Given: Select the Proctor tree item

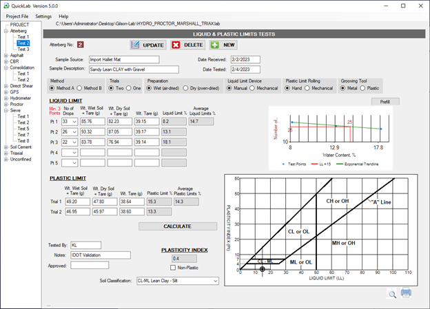Looking at the screenshot, I should (x=17, y=105).
